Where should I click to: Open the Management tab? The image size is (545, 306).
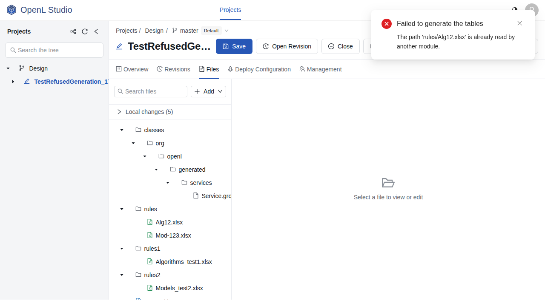[321, 69]
